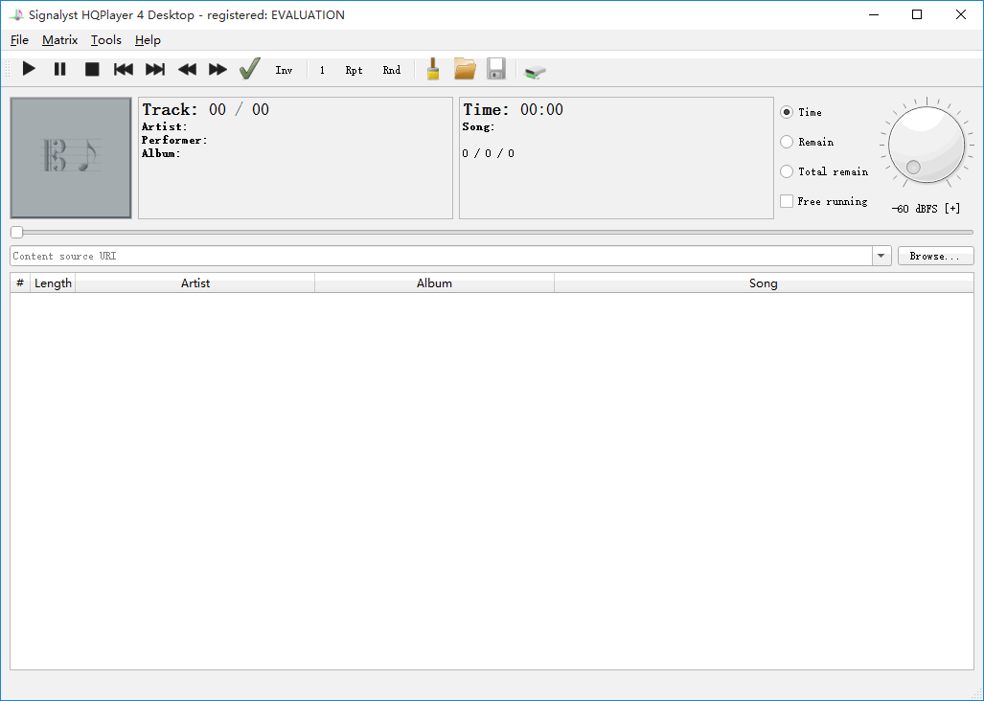Open the Tools menu
Screen dimensions: 984x701
tap(105, 40)
